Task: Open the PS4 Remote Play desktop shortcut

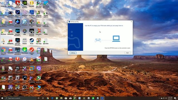Action: pos(31,13)
